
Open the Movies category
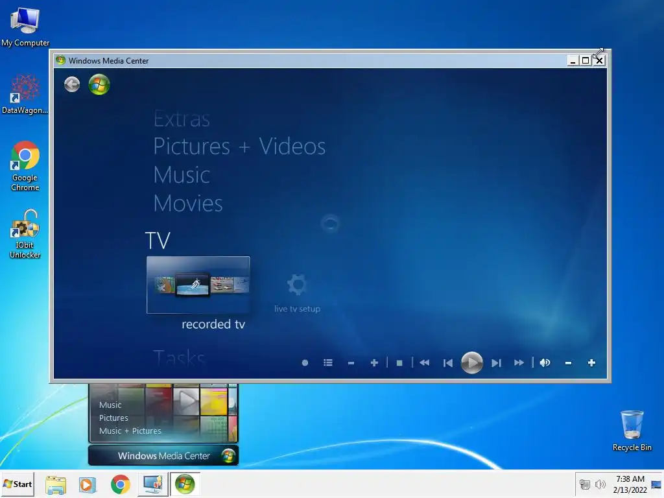tap(188, 203)
